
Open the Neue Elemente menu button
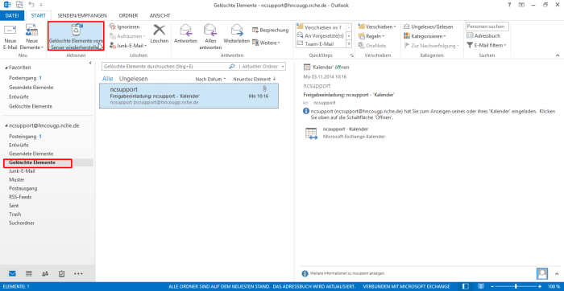pyautogui.click(x=31, y=37)
